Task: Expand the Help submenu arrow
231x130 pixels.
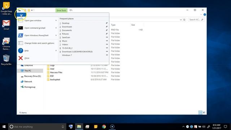Action: click(x=56, y=51)
